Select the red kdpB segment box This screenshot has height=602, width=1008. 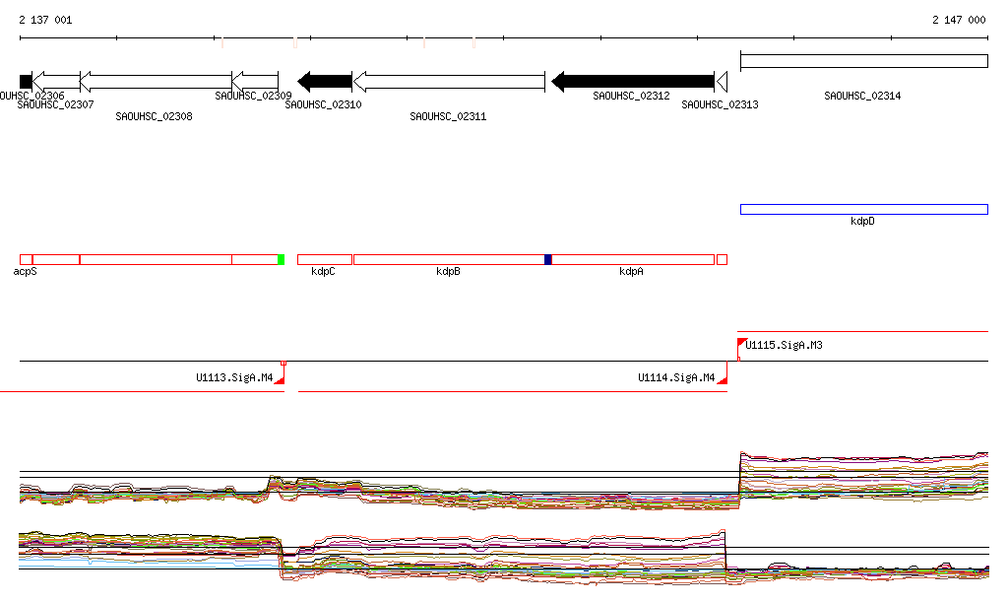click(449, 260)
